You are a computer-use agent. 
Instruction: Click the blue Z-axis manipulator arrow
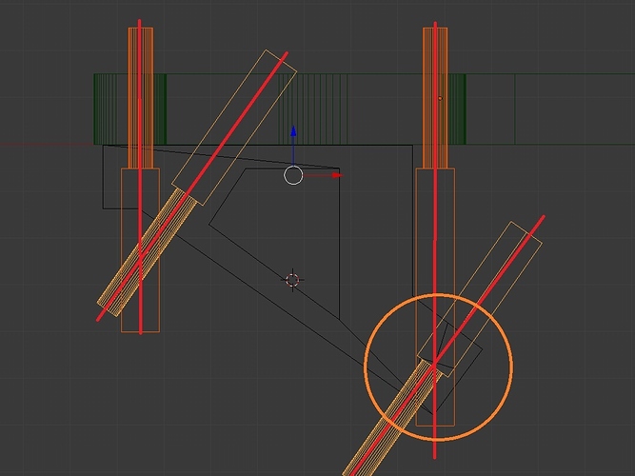tap(293, 133)
